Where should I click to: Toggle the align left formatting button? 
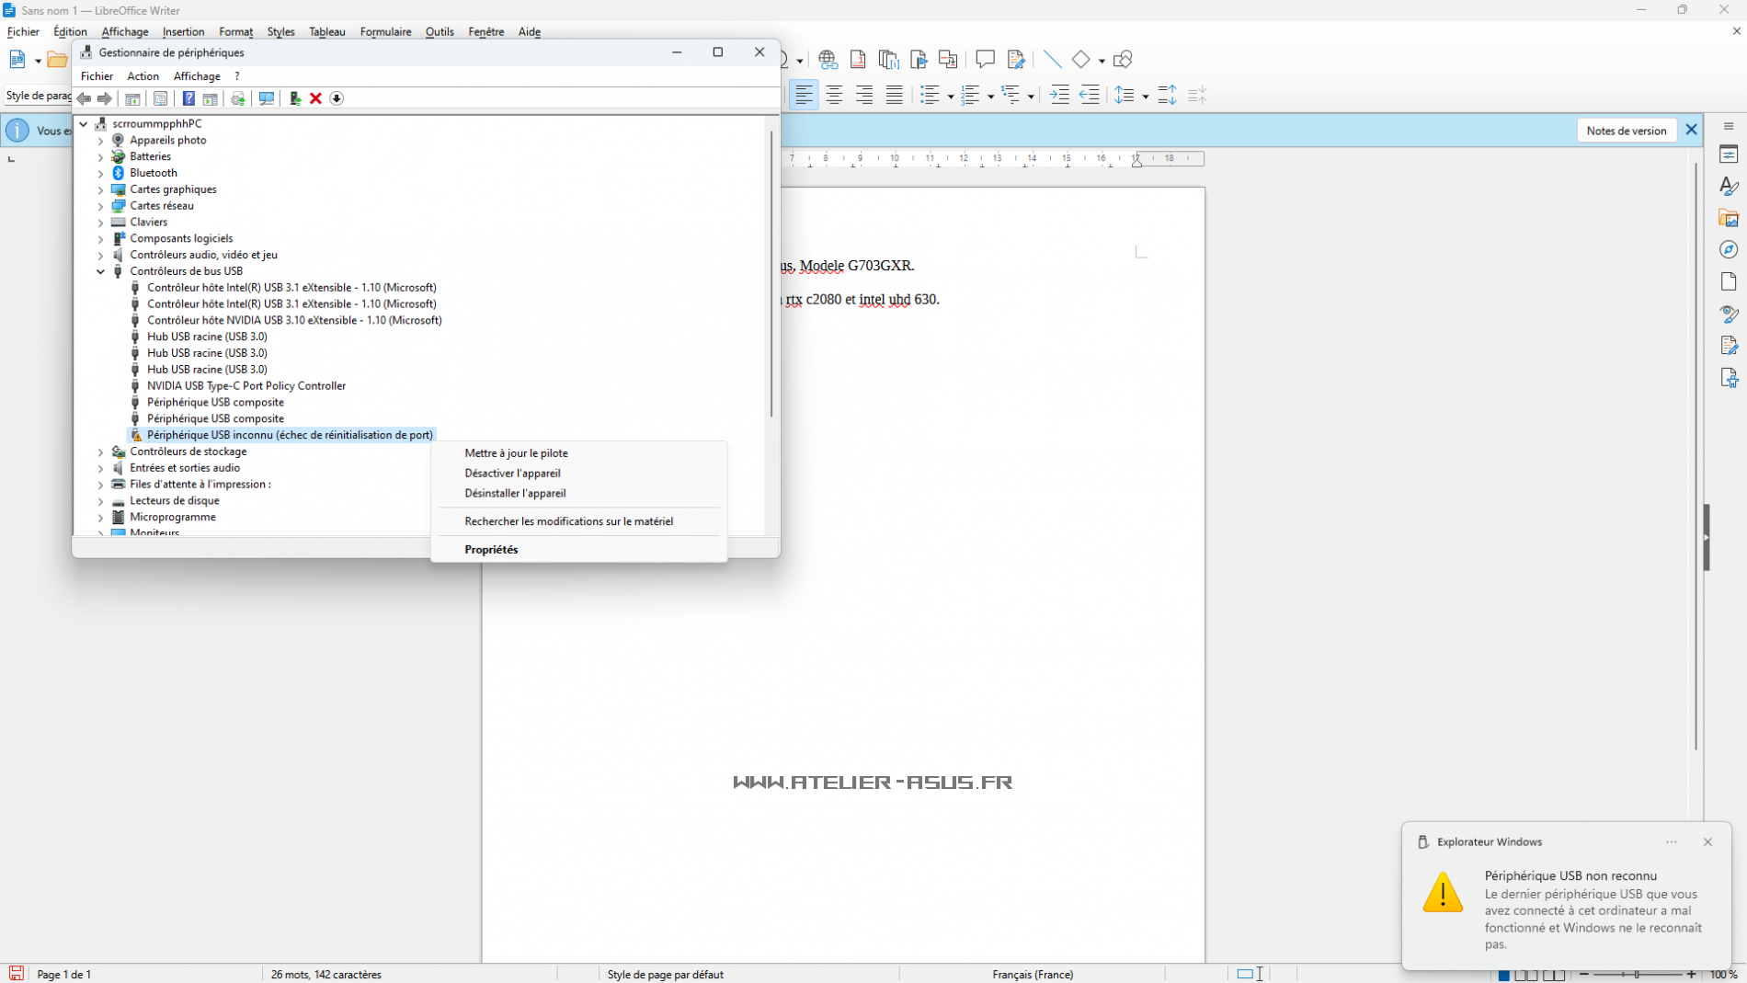click(804, 95)
